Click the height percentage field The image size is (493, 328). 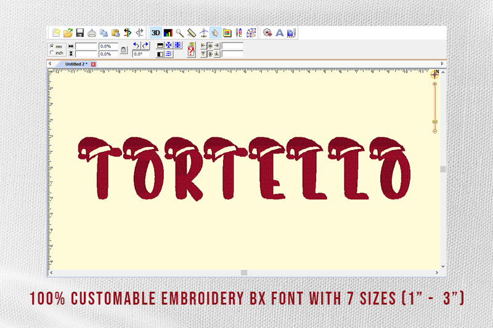(108, 54)
